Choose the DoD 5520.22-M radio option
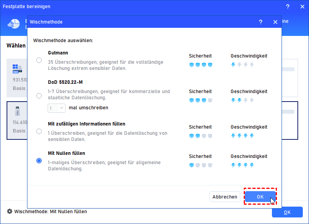The width and height of the screenshot is (309, 224). (39, 95)
